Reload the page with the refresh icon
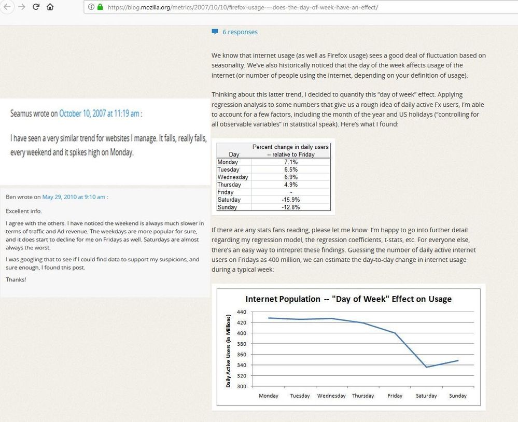This screenshot has width=518, height=422. [36, 7]
